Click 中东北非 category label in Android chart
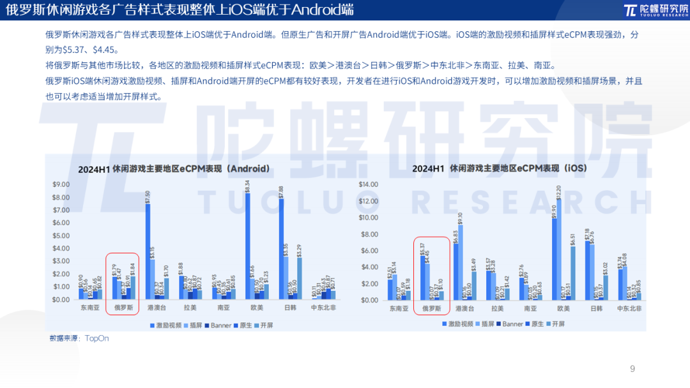The image size is (690, 388). (323, 308)
